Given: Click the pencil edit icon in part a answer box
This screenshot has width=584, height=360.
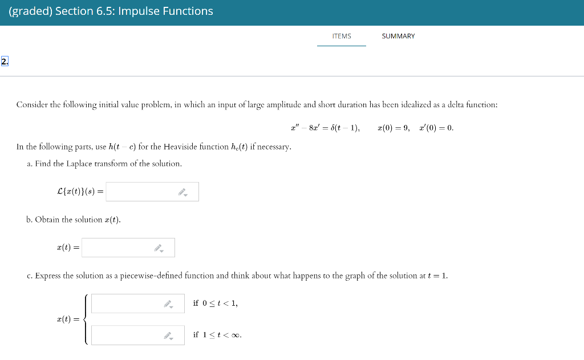Looking at the screenshot, I should point(181,191).
